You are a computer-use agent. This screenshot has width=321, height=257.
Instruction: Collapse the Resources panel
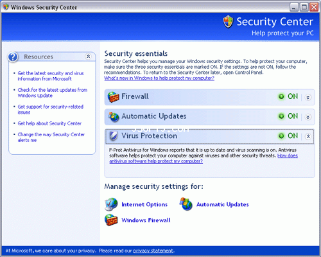(88, 57)
